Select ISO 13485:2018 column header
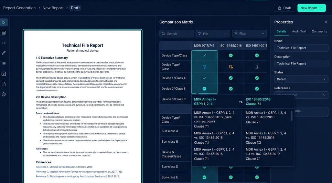 point(231,45)
